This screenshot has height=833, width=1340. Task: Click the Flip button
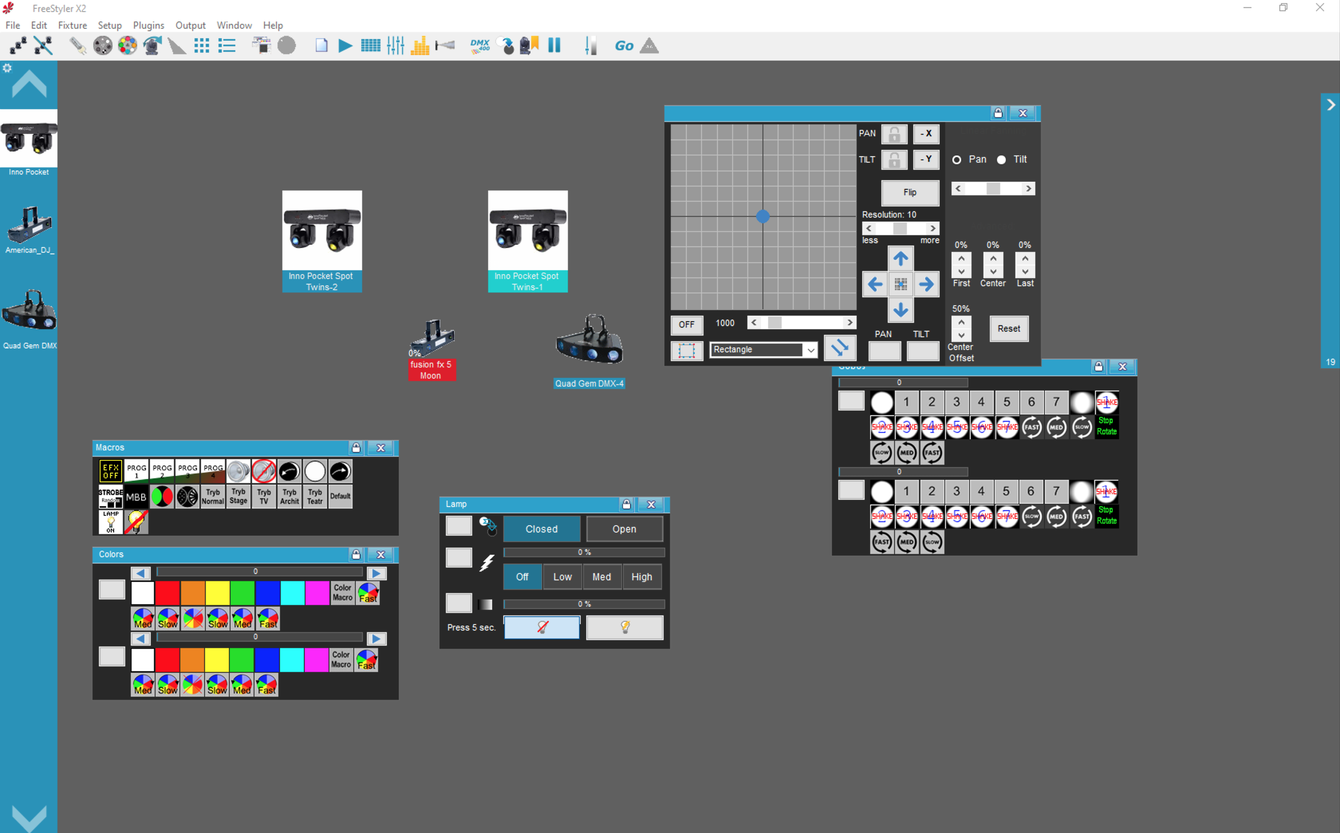[x=910, y=192]
